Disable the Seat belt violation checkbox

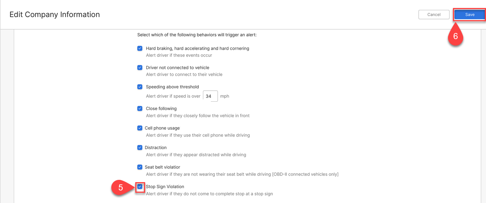click(140, 167)
